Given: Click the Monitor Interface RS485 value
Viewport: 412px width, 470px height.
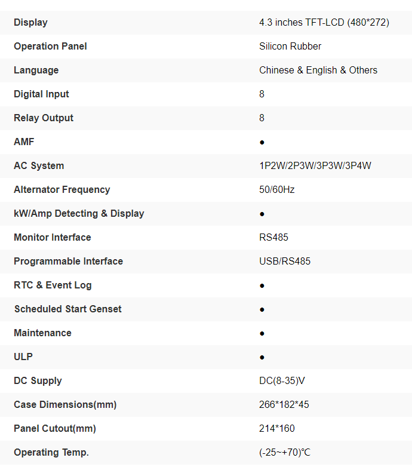Looking at the screenshot, I should [273, 238].
